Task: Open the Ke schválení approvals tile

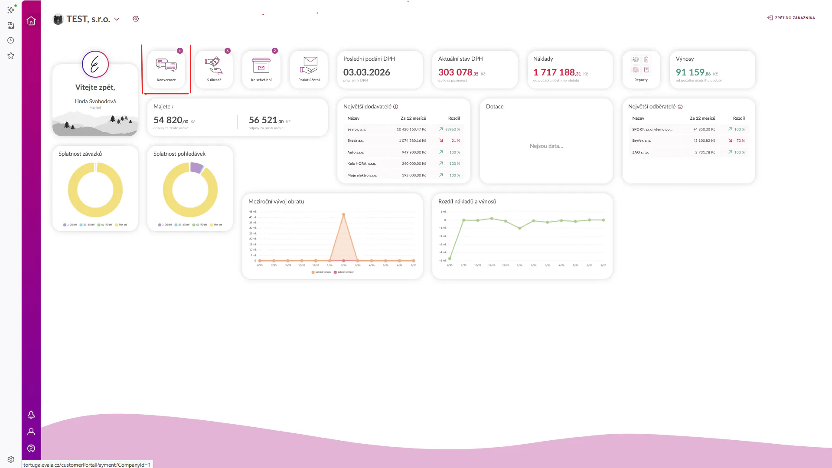Action: [x=261, y=69]
